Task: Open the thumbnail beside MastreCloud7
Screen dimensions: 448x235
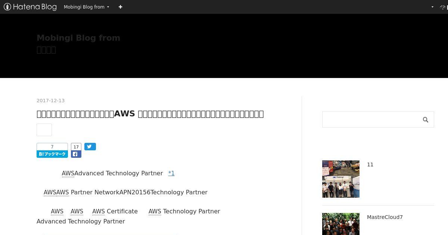Action: (341, 224)
